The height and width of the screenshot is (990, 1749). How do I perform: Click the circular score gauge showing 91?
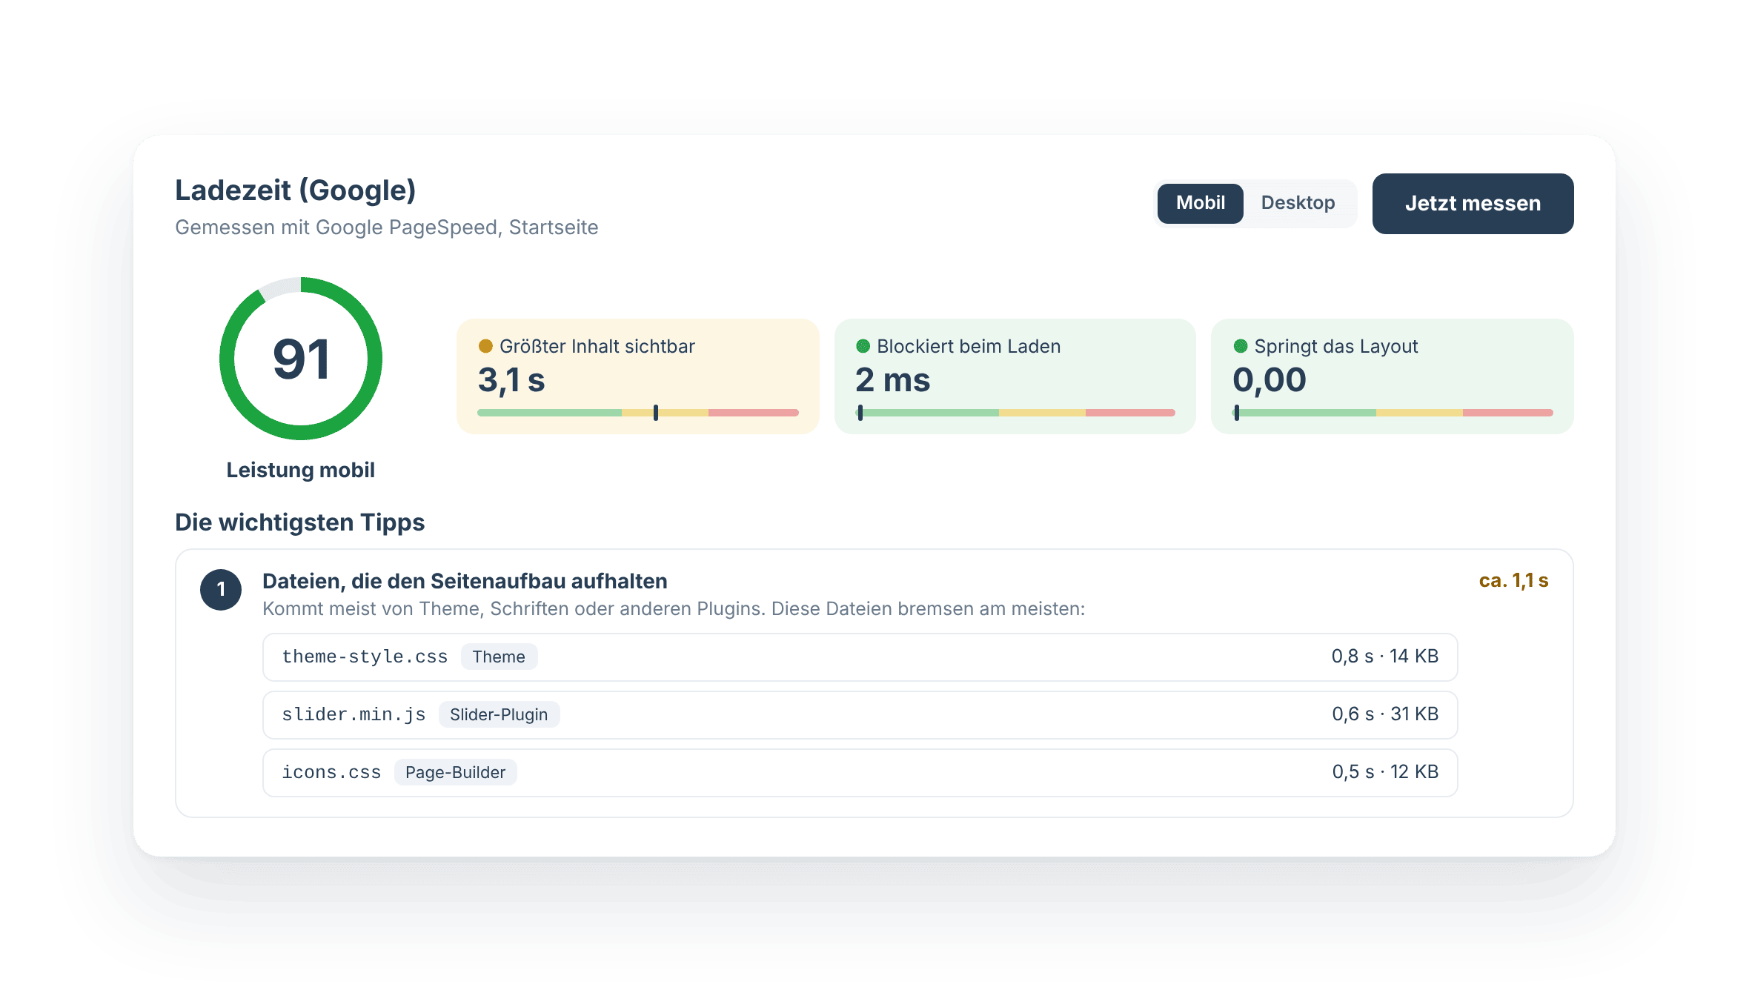(301, 359)
